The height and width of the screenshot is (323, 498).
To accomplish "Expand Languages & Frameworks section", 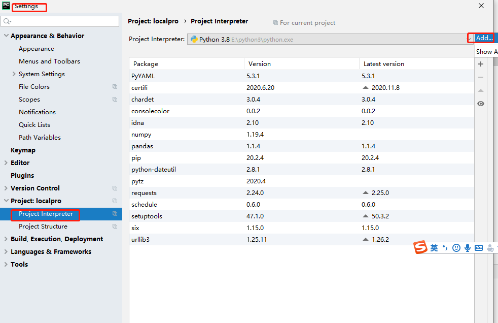I will coord(6,251).
